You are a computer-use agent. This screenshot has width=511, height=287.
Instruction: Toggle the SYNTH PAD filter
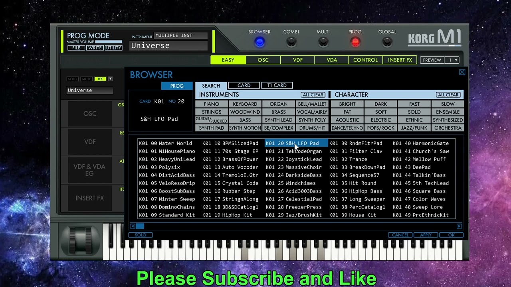click(x=211, y=128)
